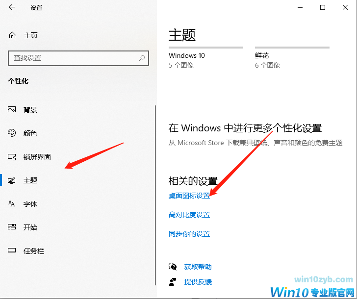Click the '6 个图像' text
Screen dimensions: 357x299
click(x=267, y=66)
